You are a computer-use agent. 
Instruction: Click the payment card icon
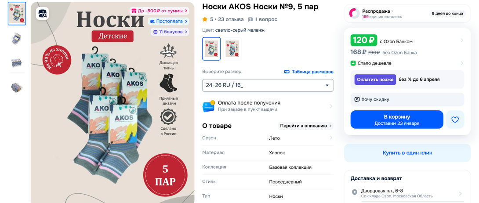(x=208, y=106)
